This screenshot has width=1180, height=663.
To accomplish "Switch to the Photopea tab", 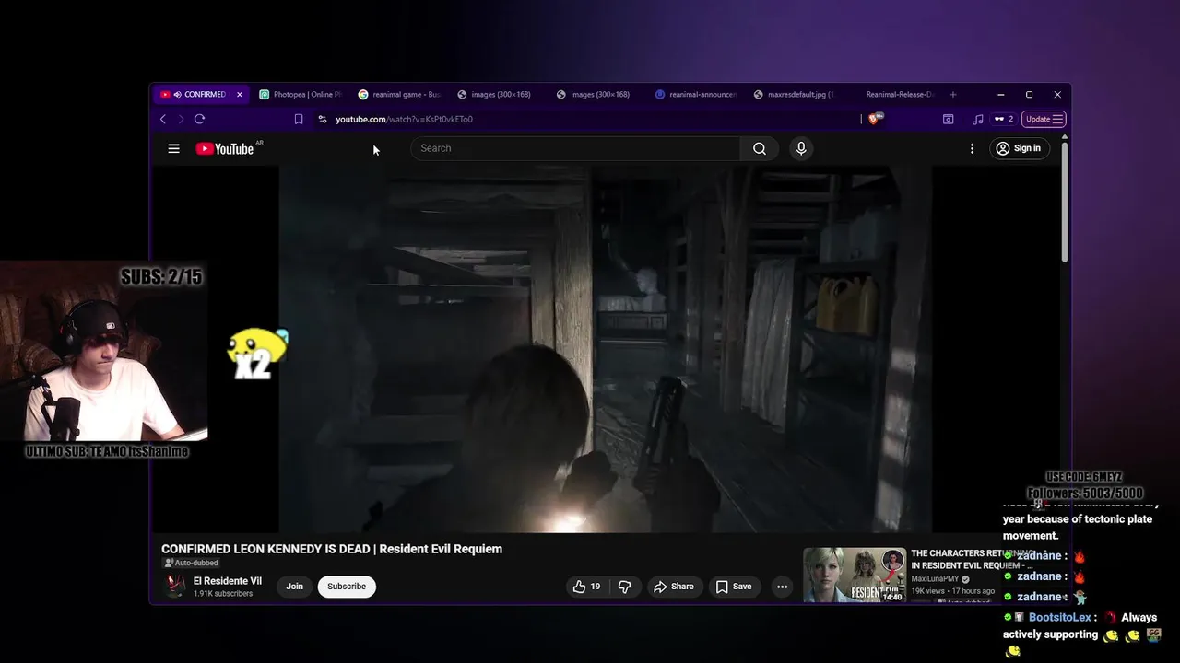I will [x=300, y=94].
